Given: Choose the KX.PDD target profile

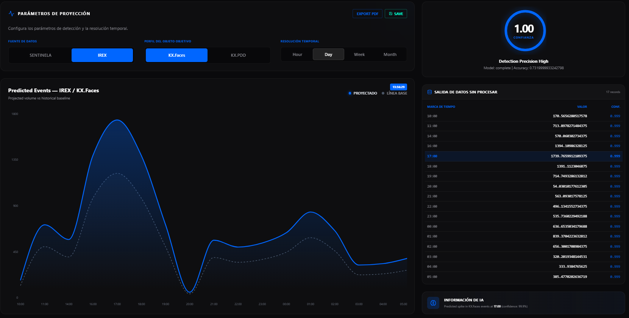Looking at the screenshot, I should click(x=239, y=55).
